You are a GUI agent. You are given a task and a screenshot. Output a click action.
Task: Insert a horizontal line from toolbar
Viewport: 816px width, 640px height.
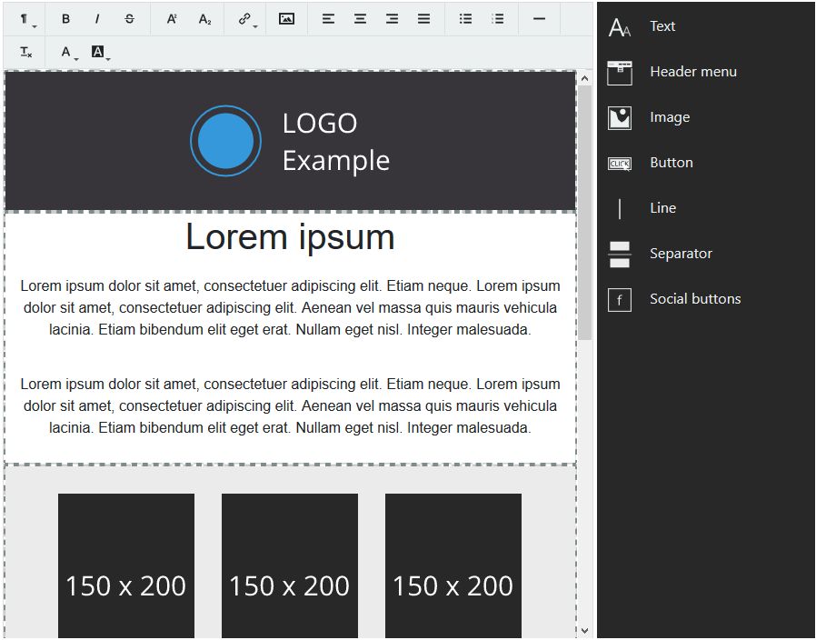click(x=540, y=19)
